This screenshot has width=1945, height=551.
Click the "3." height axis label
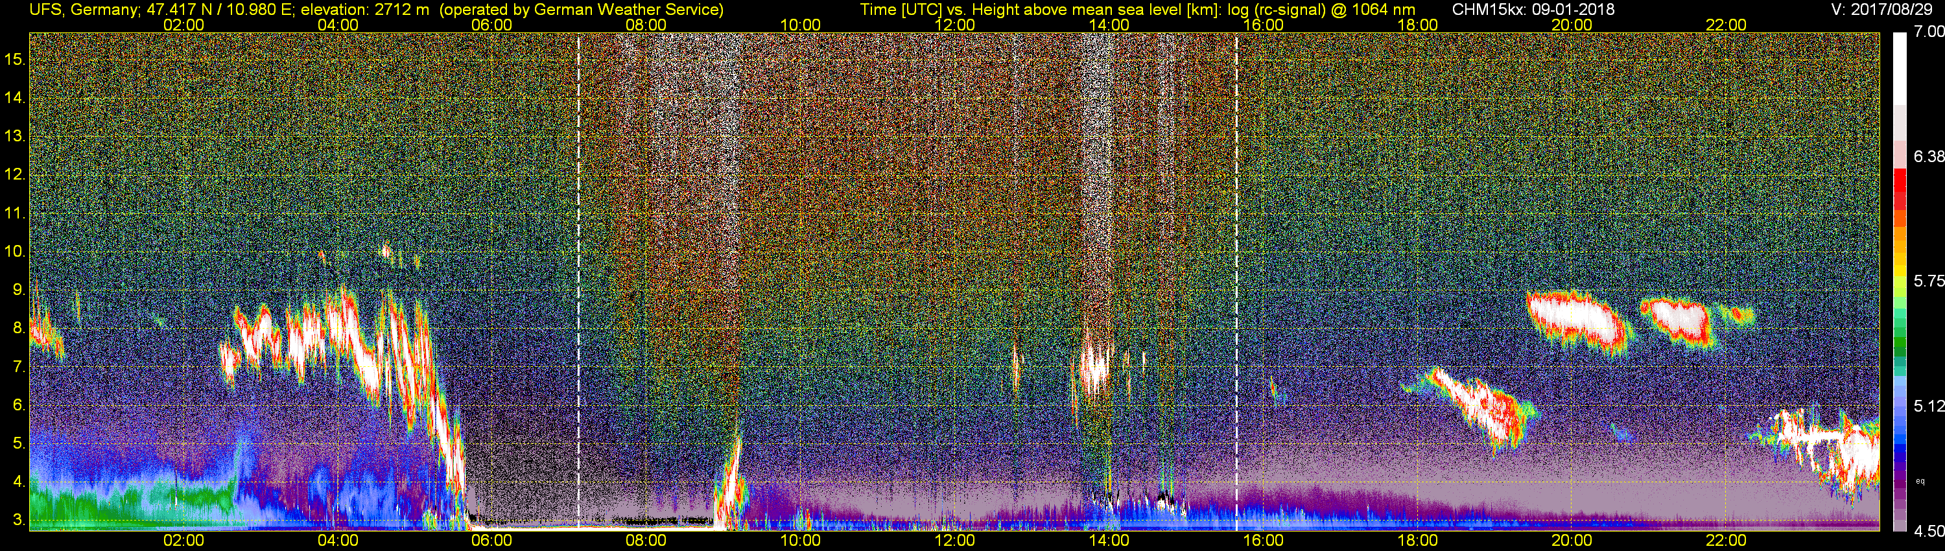tap(19, 521)
